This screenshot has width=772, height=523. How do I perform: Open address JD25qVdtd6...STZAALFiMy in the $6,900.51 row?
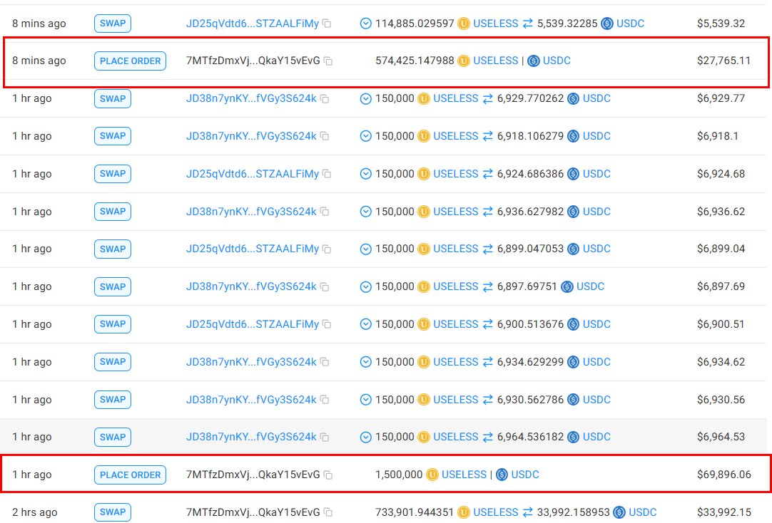(252, 324)
